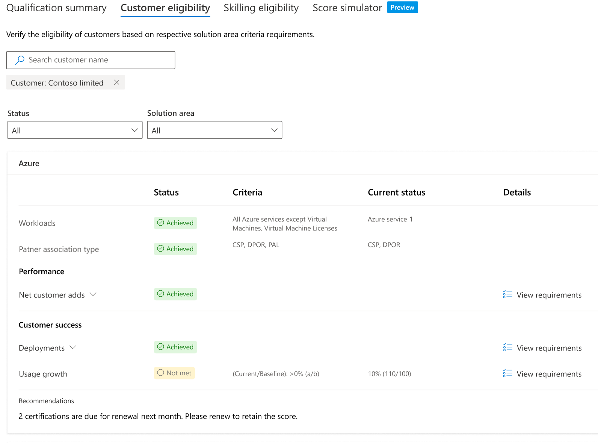The image size is (598, 443).
Task: Click the Performance section heading
Action: pyautogui.click(x=41, y=272)
